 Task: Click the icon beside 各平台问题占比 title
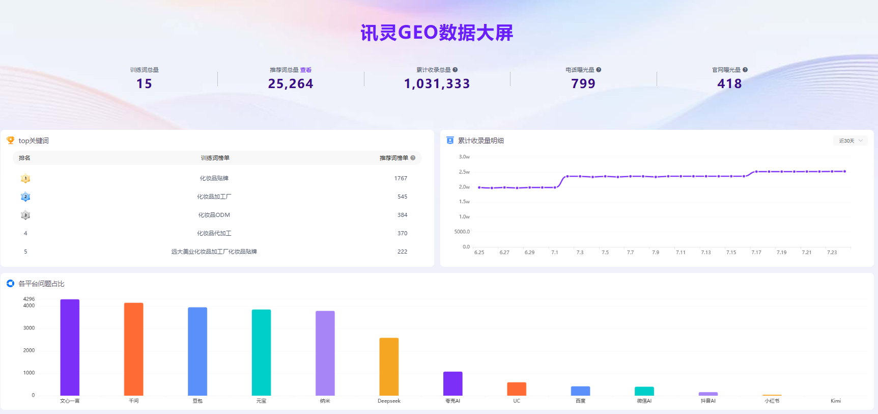click(x=10, y=283)
